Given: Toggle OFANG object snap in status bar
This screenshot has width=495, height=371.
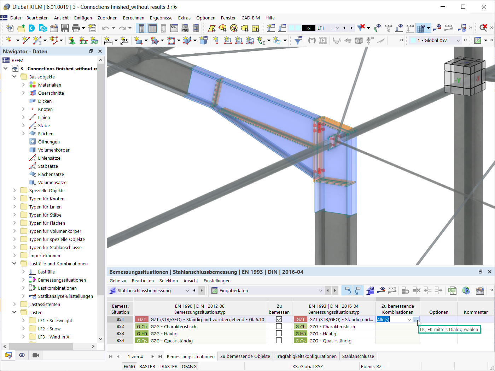Looking at the screenshot, I should (189, 366).
